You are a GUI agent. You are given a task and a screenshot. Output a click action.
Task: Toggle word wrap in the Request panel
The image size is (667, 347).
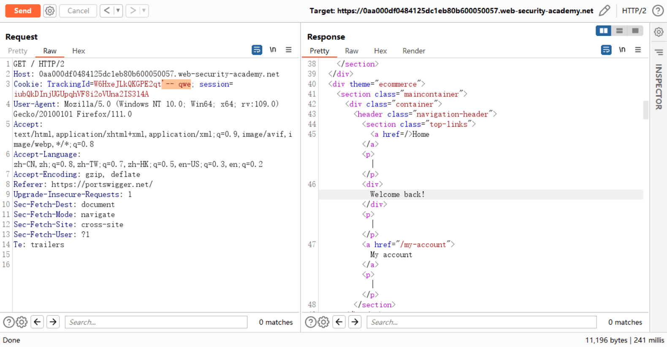[257, 50]
